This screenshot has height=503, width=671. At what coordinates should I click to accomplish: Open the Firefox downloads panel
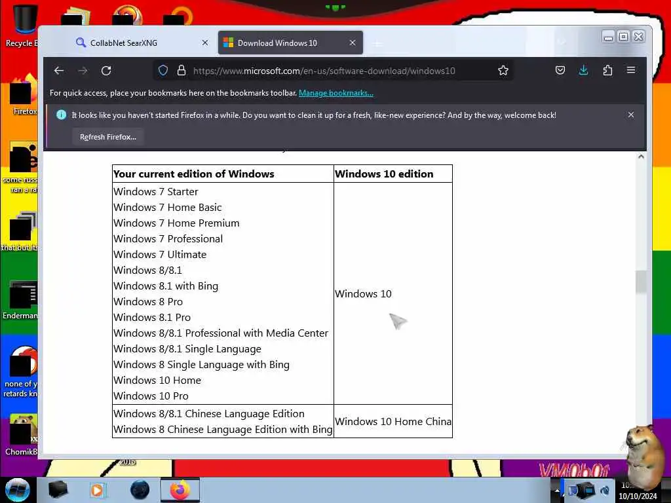pyautogui.click(x=584, y=70)
